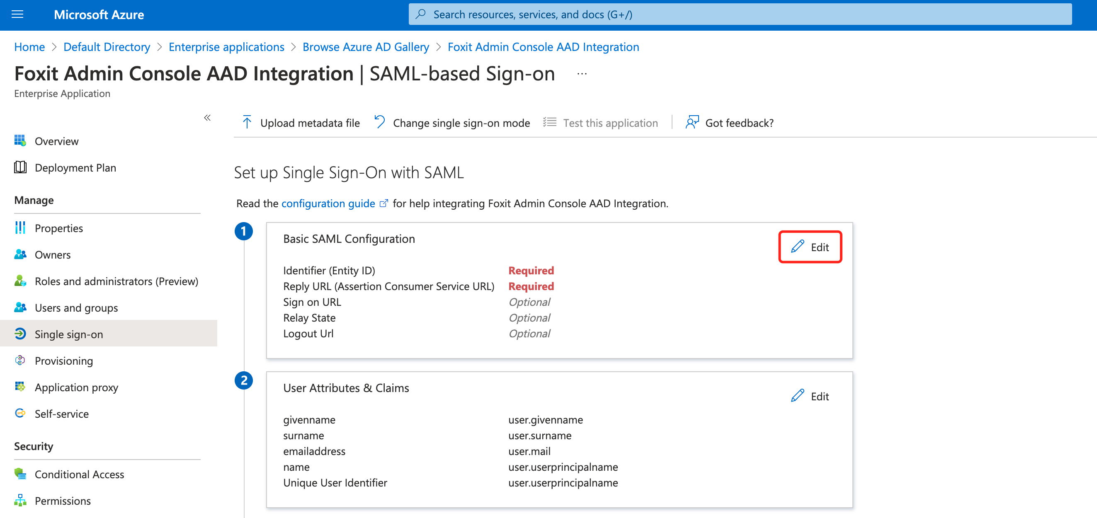This screenshot has height=518, width=1097.
Task: Open the Azure portal hamburger menu
Action: (x=17, y=14)
